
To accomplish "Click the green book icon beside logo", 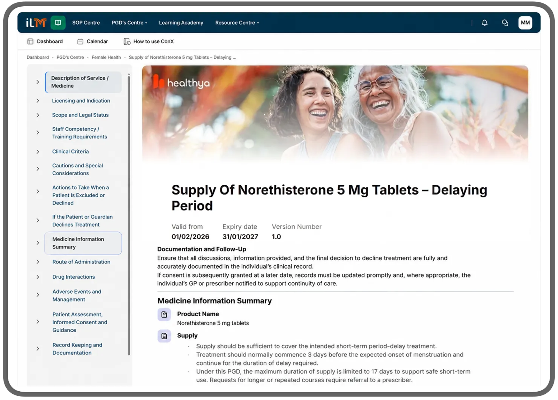I will 58,23.
